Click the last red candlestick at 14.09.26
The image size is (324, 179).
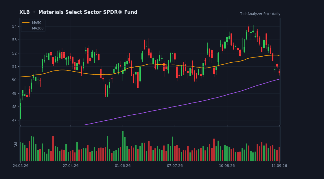pos(279,72)
